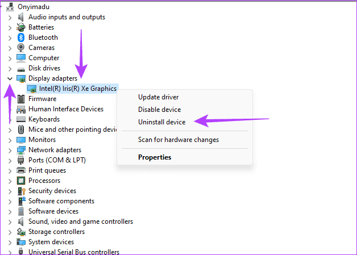Select the Mice and other pointing devices label
Image resolution: width=357 pixels, height=255 pixels.
[x=72, y=129]
